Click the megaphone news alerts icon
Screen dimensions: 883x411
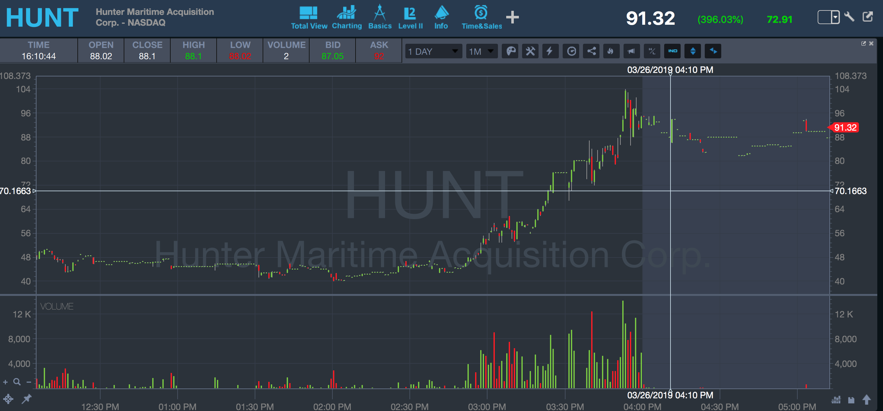point(631,51)
